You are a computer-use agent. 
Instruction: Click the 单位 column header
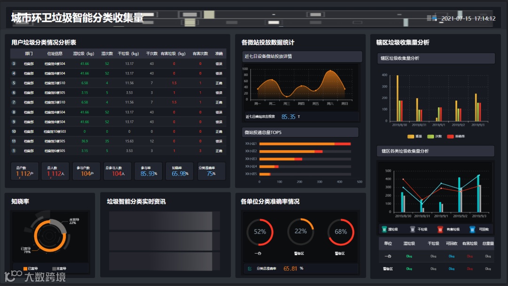[388, 244]
